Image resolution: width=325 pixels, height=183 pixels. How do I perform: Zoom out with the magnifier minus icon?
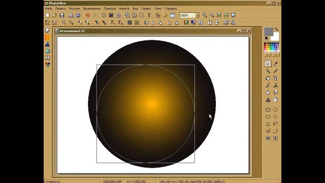[x=212, y=15]
